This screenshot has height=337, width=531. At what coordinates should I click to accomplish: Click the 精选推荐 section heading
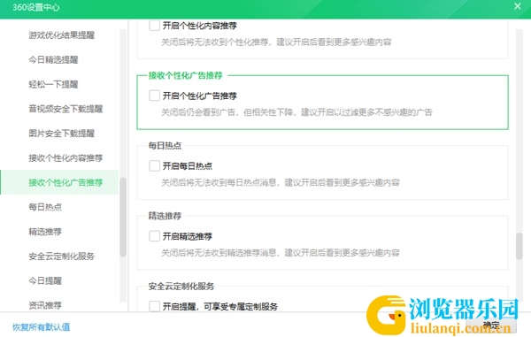[165, 216]
